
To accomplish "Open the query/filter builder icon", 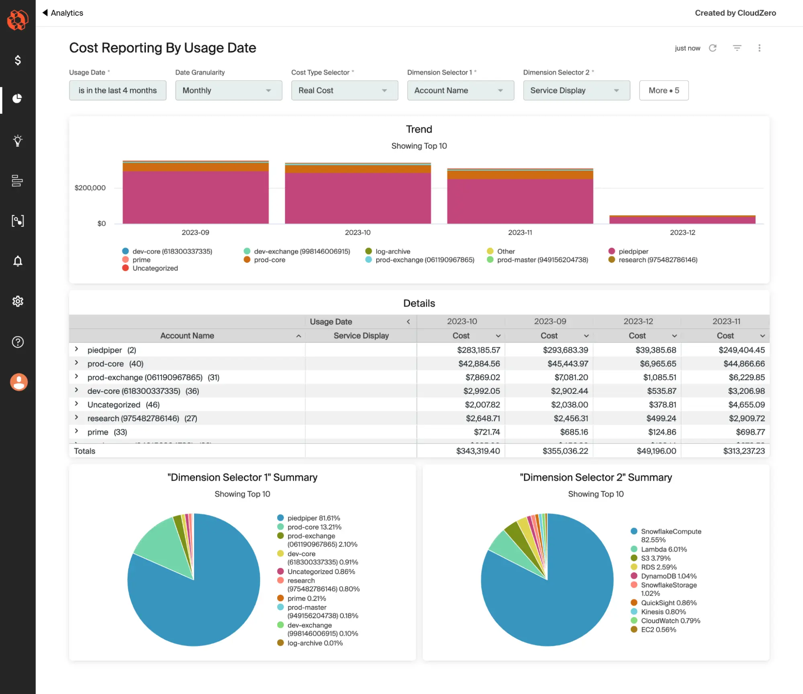I will (x=736, y=48).
